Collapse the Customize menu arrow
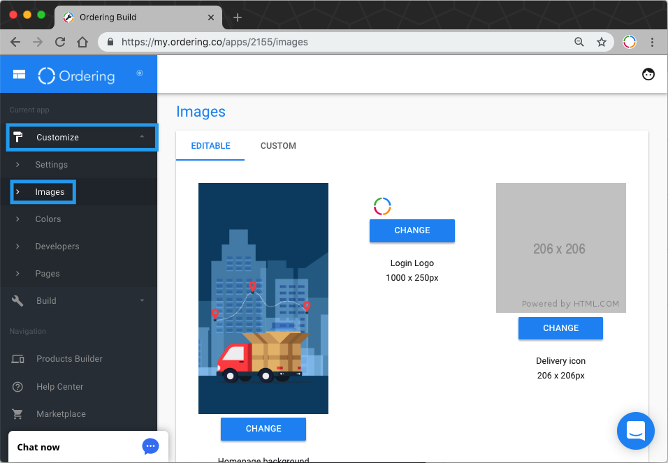 pyautogui.click(x=142, y=137)
